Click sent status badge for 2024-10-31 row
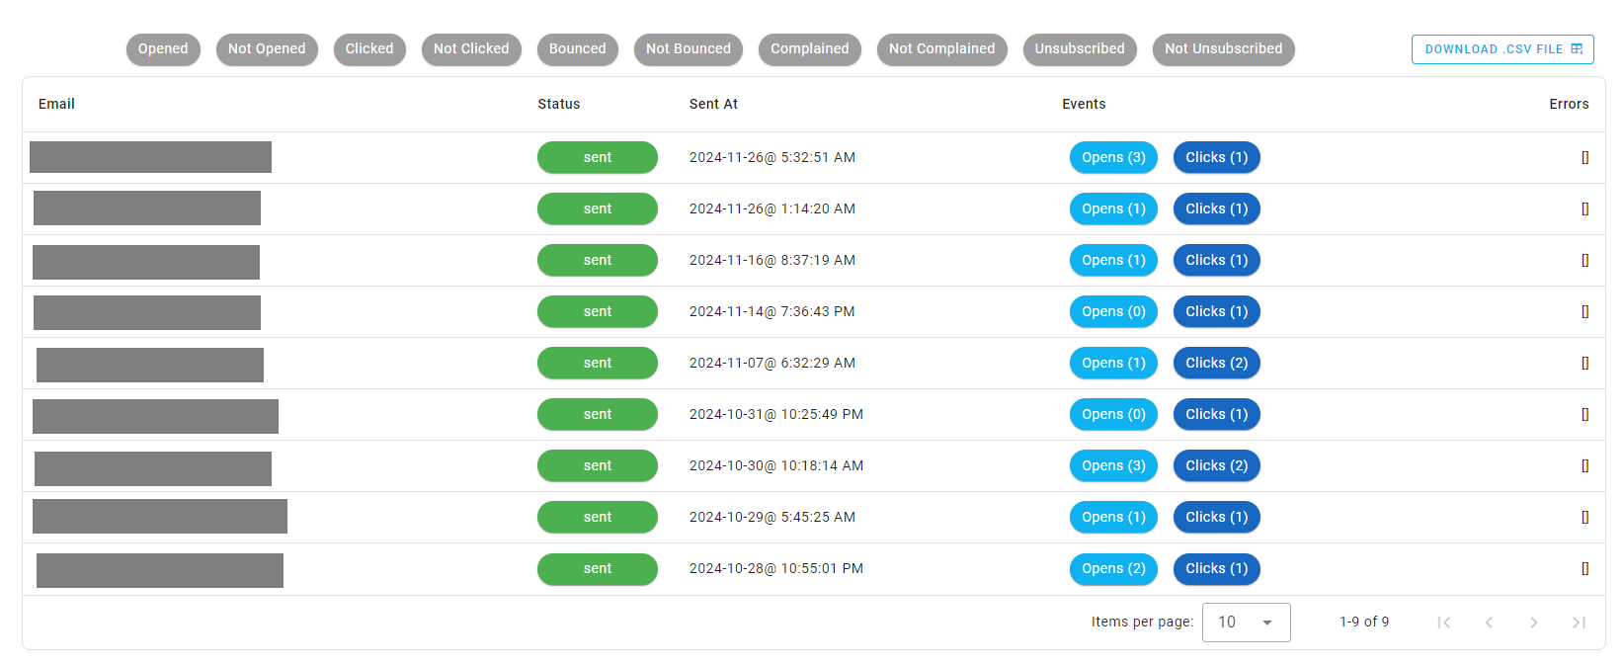The height and width of the screenshot is (665, 1624). [598, 414]
